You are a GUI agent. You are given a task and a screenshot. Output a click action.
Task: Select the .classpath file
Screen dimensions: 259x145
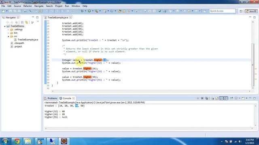click(19, 43)
